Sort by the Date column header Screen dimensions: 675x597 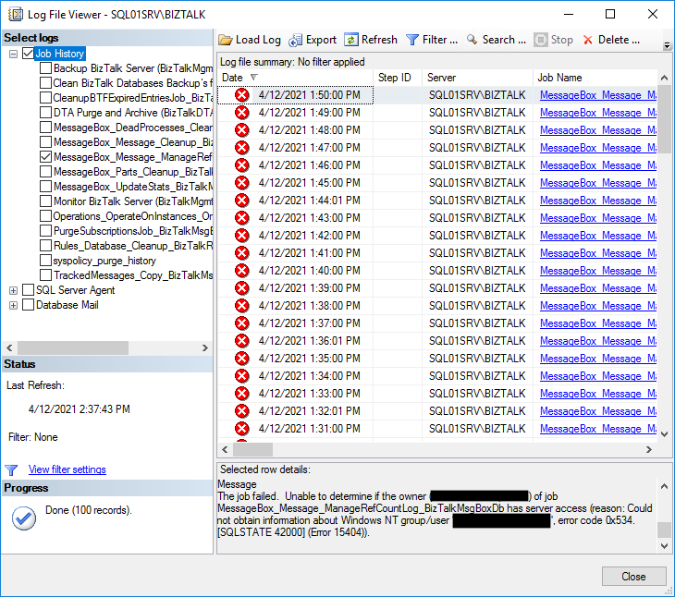click(x=233, y=78)
